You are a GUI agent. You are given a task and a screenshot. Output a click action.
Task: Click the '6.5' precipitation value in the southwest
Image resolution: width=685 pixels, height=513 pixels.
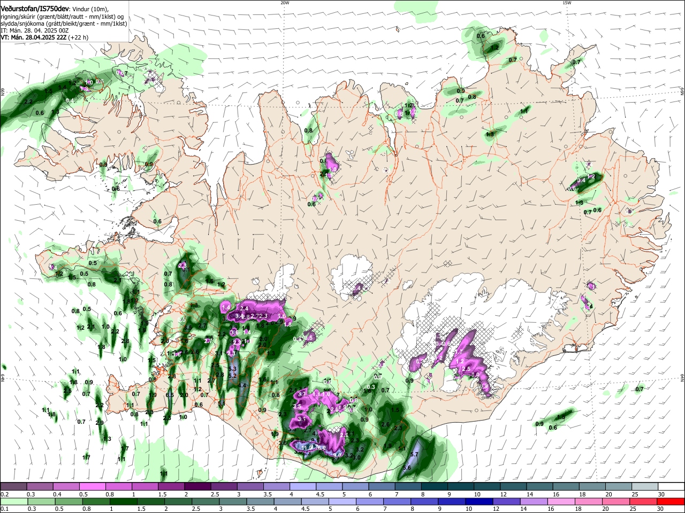coord(170,395)
